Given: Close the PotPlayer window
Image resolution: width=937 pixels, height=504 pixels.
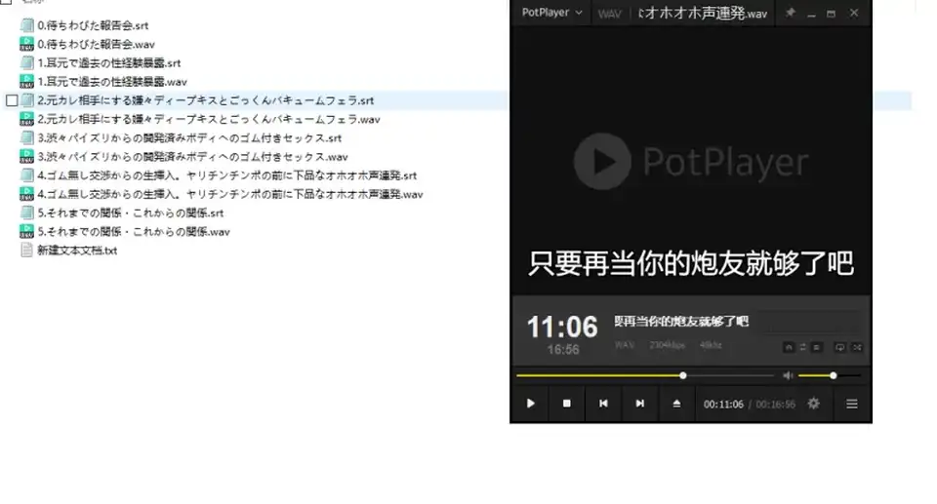Looking at the screenshot, I should click(854, 13).
